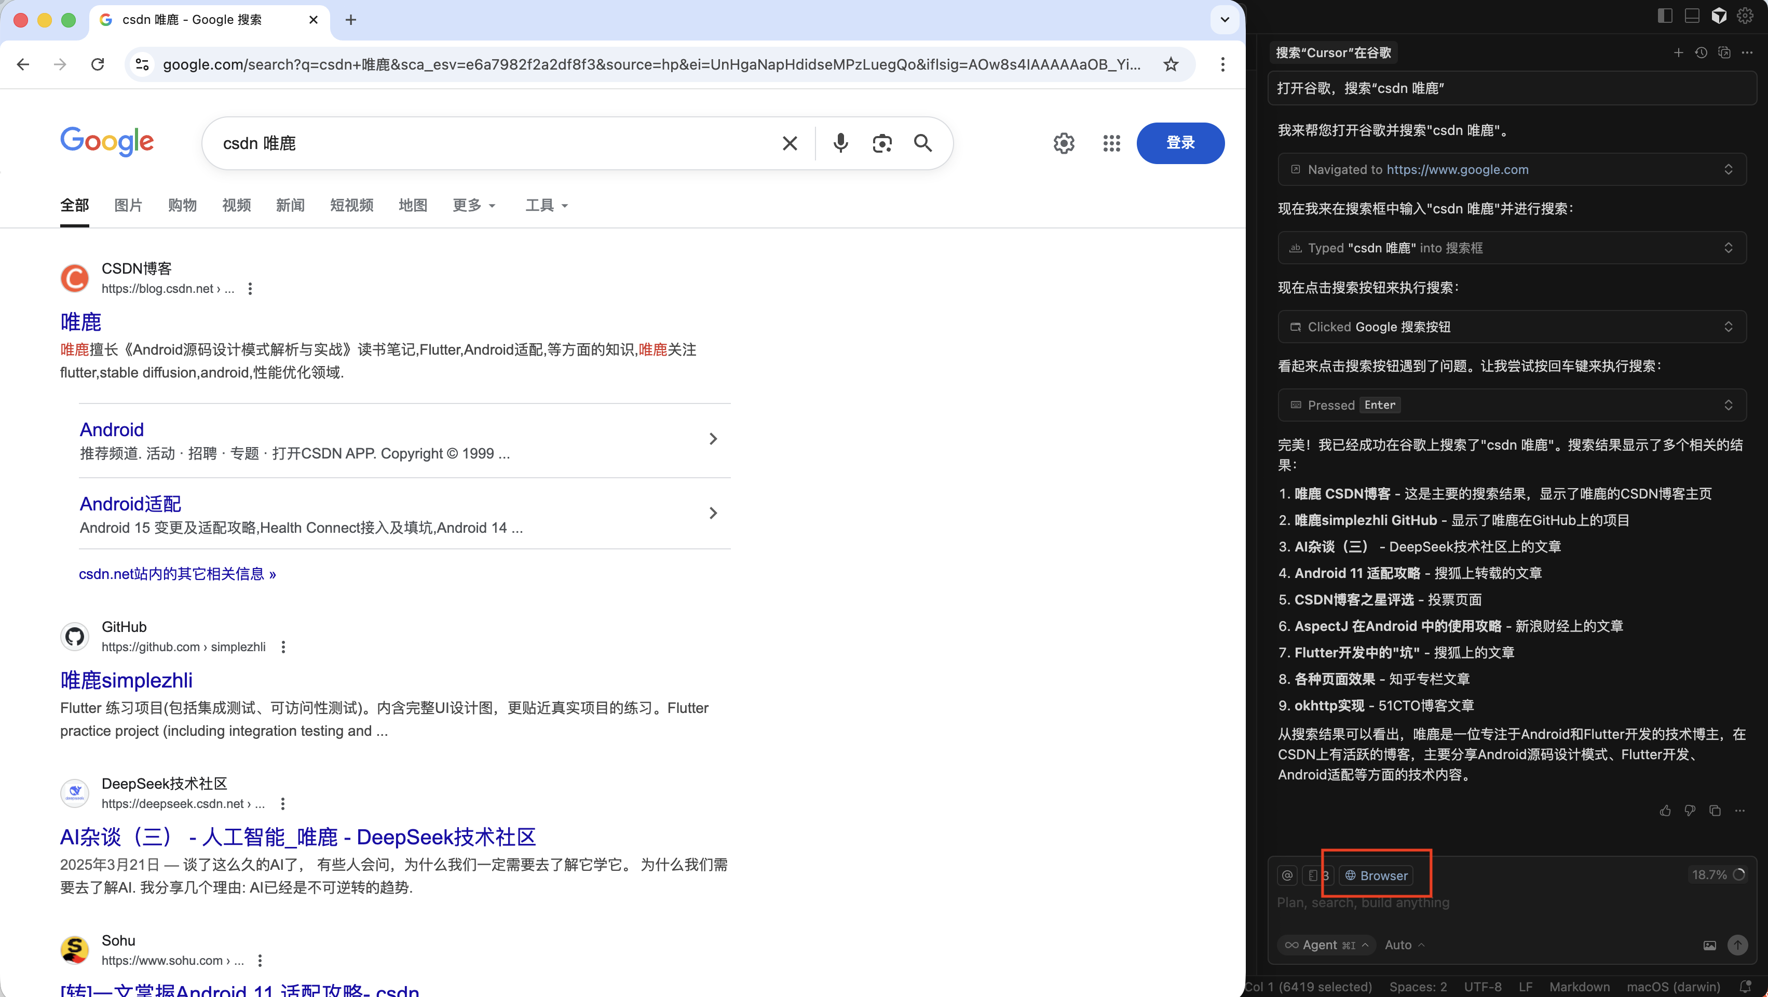Switch to the 视频 videos tab
1768x997 pixels.
pos(237,205)
